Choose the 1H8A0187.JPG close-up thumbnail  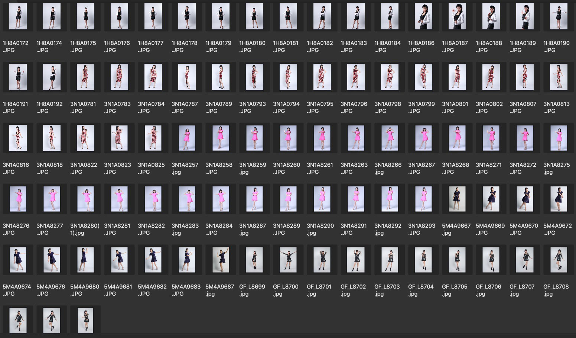457,16
